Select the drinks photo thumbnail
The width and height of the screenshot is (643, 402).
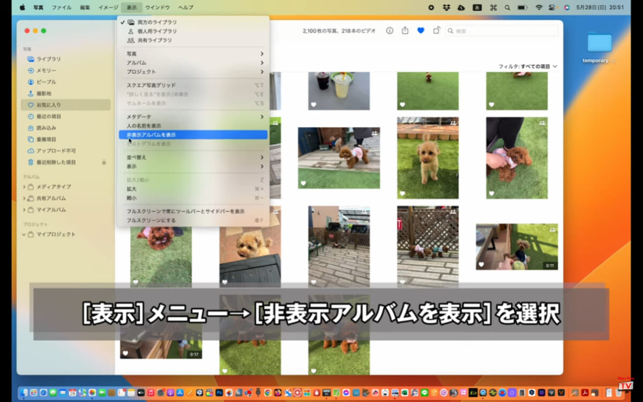click(339, 91)
